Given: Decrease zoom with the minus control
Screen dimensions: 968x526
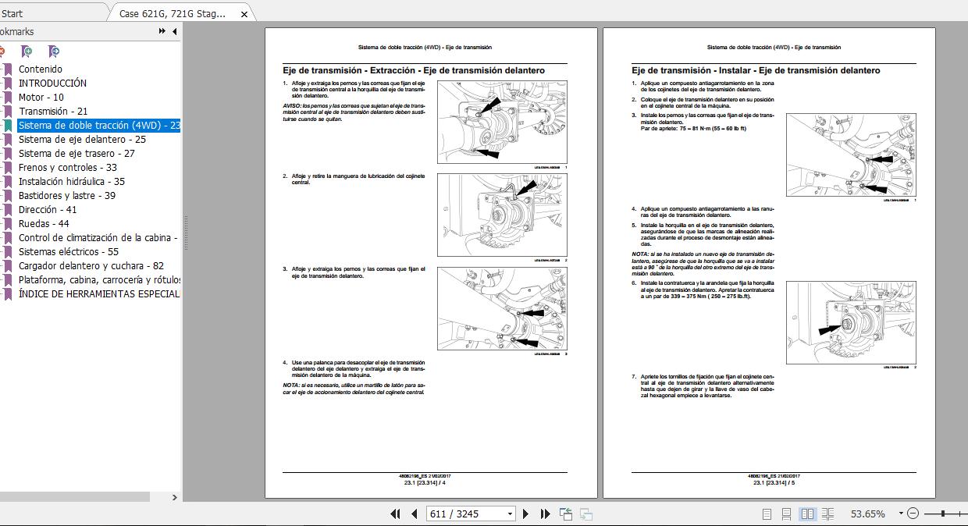Looking at the screenshot, I should pyautogui.click(x=912, y=514).
